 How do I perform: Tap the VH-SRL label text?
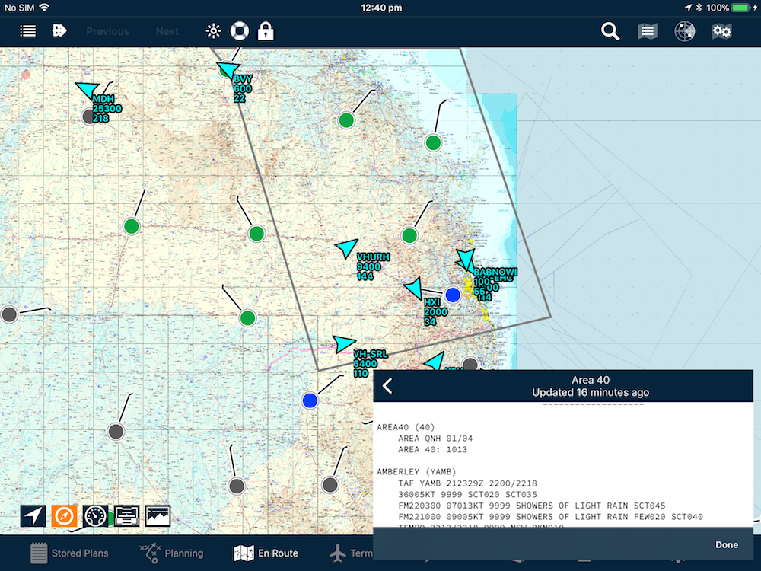pos(371,354)
